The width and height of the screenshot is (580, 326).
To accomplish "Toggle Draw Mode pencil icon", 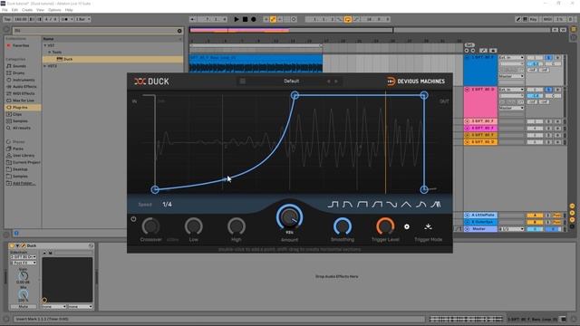I will (518, 19).
